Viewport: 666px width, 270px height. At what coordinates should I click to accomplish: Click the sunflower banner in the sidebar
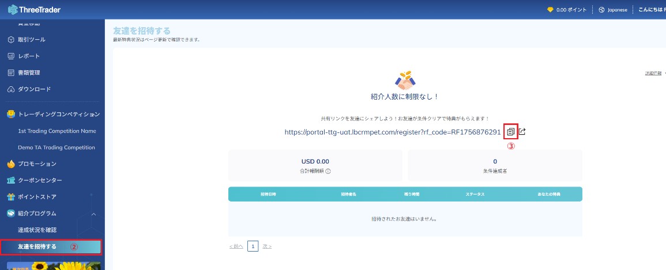(54, 266)
